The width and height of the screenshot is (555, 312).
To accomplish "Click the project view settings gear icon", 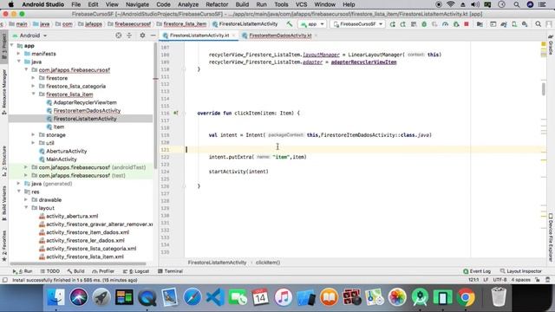I will (x=142, y=36).
